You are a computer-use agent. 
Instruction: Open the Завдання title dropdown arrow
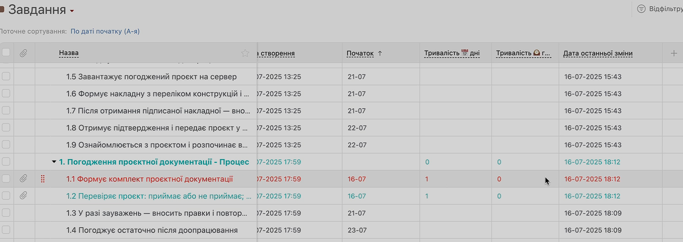pos(72,11)
